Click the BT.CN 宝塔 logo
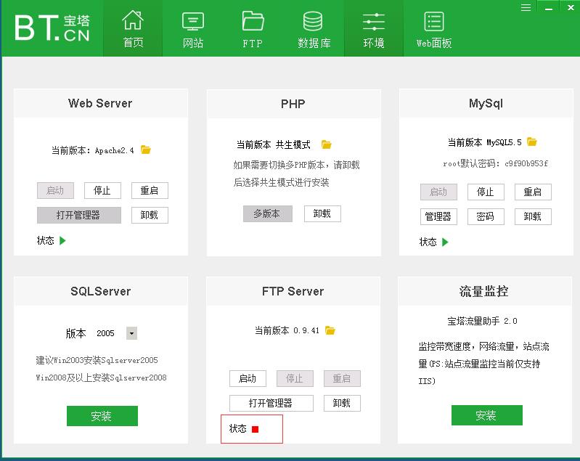 (52, 28)
